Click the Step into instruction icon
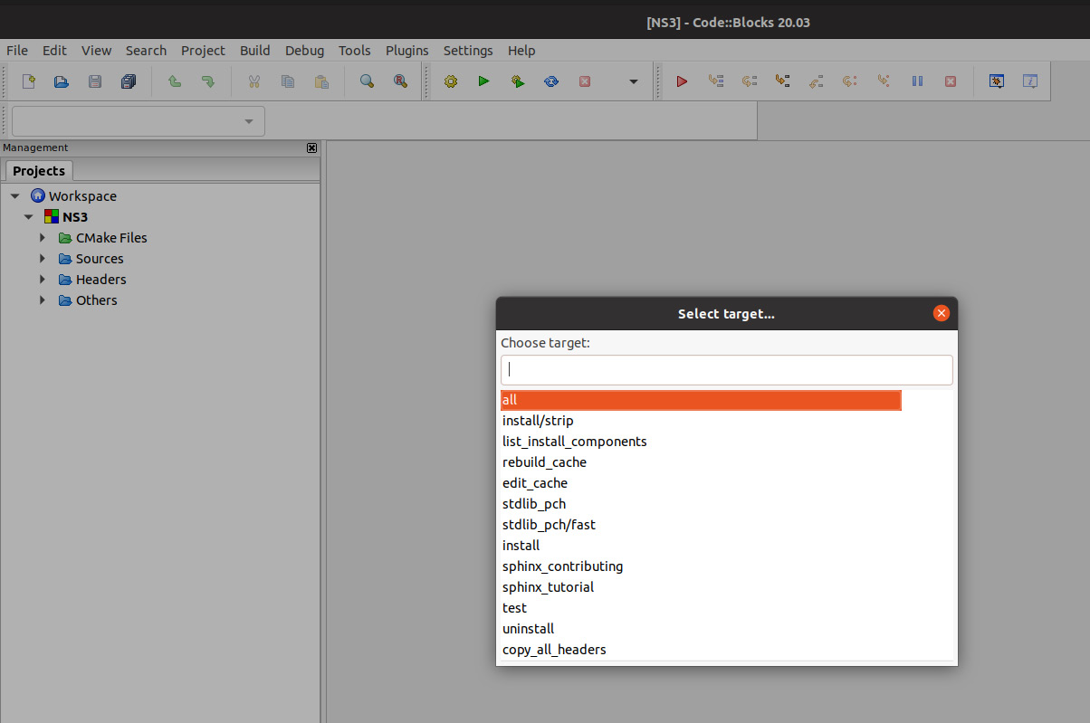Viewport: 1090px width, 723px height. pos(884,81)
